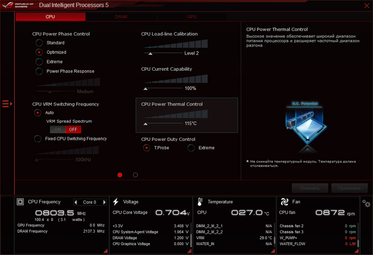Expand the Temperature panel corner triangle
The image size is (373, 255).
coord(273,251)
